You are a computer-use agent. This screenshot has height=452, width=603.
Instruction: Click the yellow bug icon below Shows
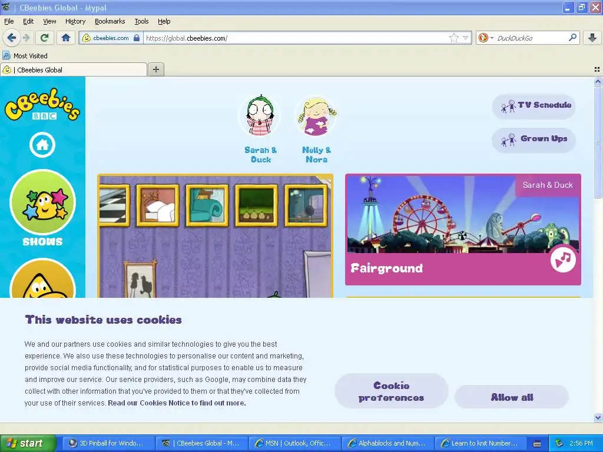pyautogui.click(x=42, y=279)
